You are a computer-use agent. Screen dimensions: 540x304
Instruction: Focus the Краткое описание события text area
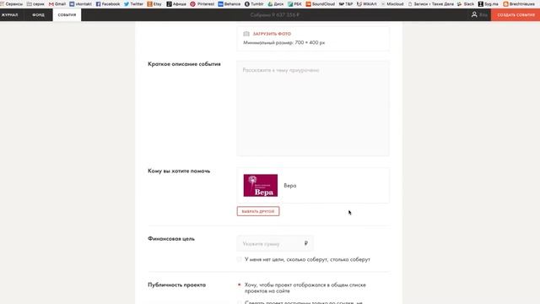coord(313,108)
